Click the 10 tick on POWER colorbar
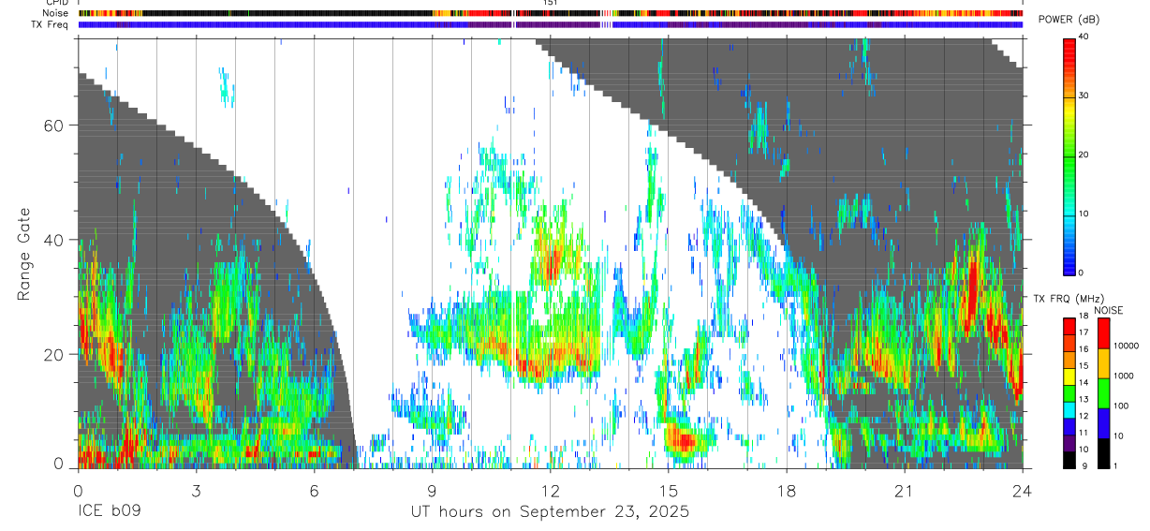Screen dimensions: 1150x531 (x=1084, y=214)
